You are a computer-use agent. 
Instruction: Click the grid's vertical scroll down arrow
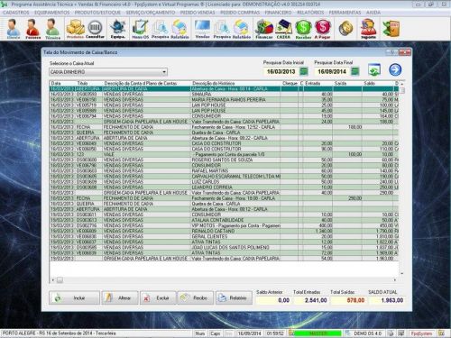click(x=402, y=273)
